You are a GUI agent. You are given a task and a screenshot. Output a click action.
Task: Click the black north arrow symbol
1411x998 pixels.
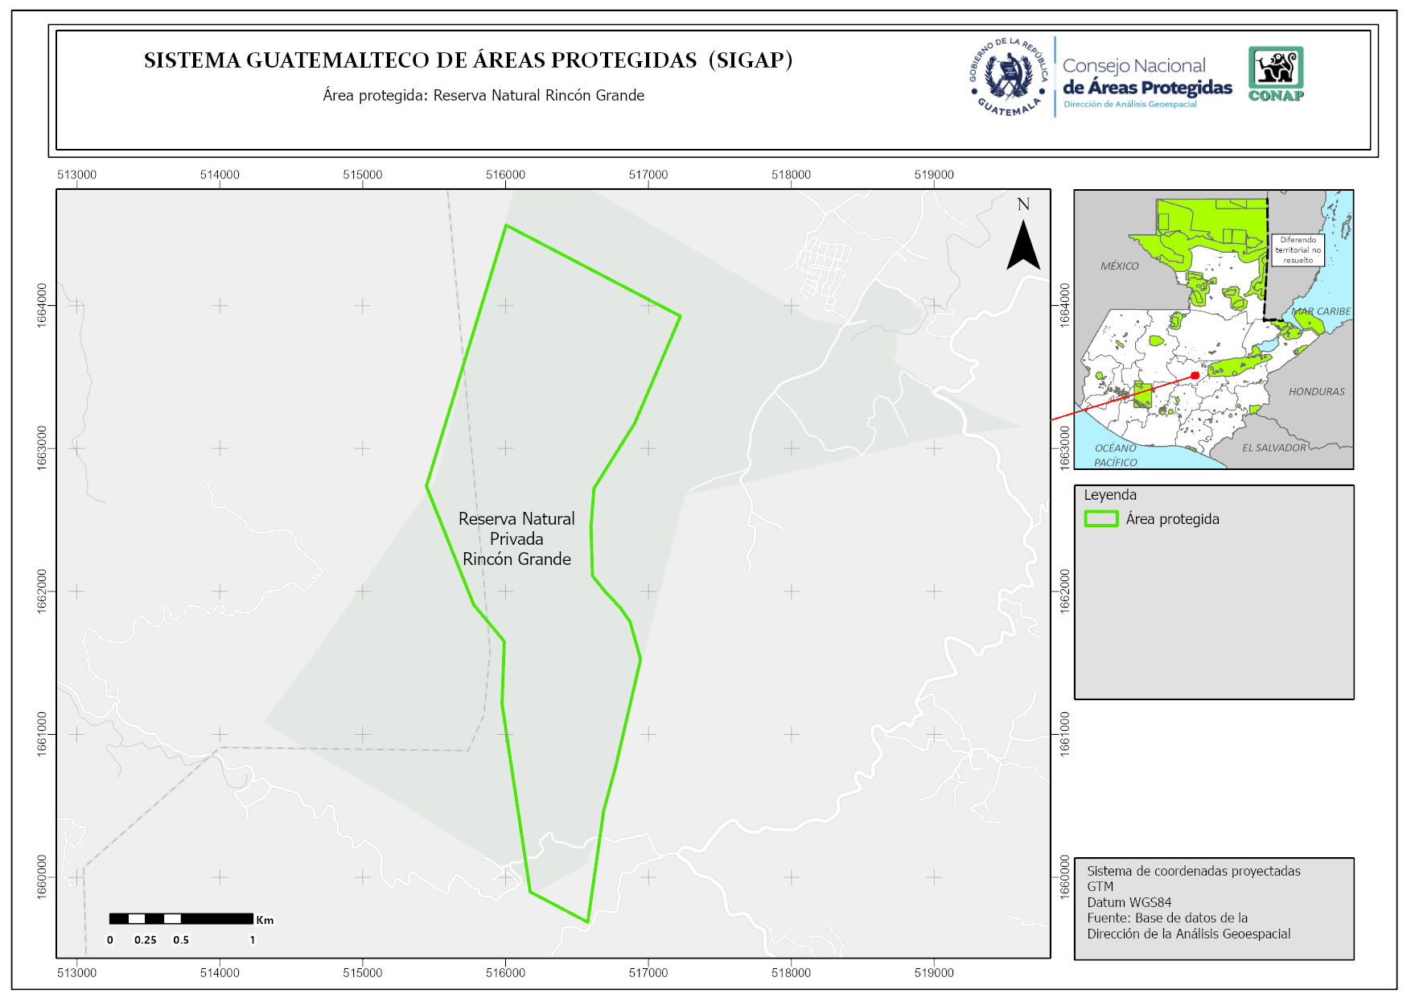pyautogui.click(x=1023, y=246)
